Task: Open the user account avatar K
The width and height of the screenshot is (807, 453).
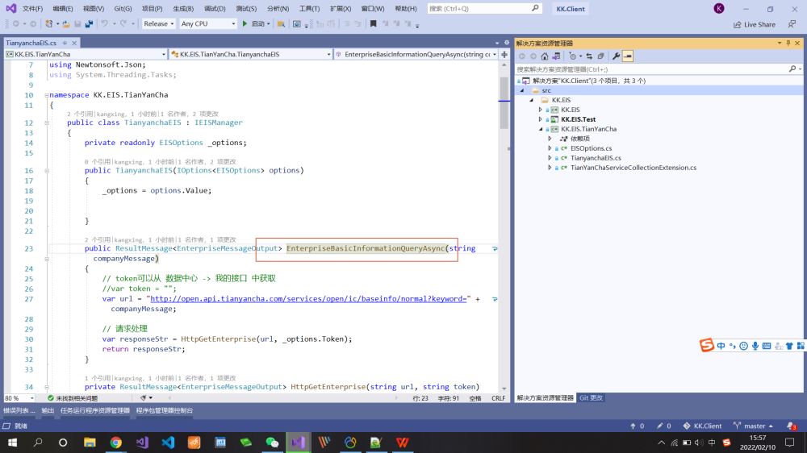Action: tap(719, 8)
